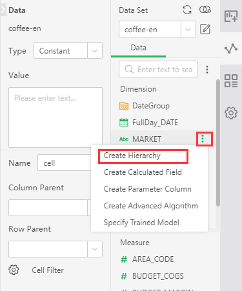Choose Create Calculated Field menu item
This screenshot has height=291, width=242.
143,172
